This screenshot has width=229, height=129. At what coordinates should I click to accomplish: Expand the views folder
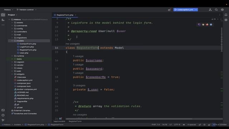(x=12, y=68)
